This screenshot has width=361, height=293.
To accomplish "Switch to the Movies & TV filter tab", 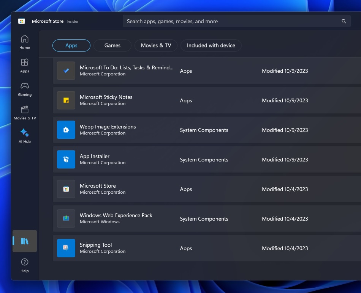I will point(156,45).
